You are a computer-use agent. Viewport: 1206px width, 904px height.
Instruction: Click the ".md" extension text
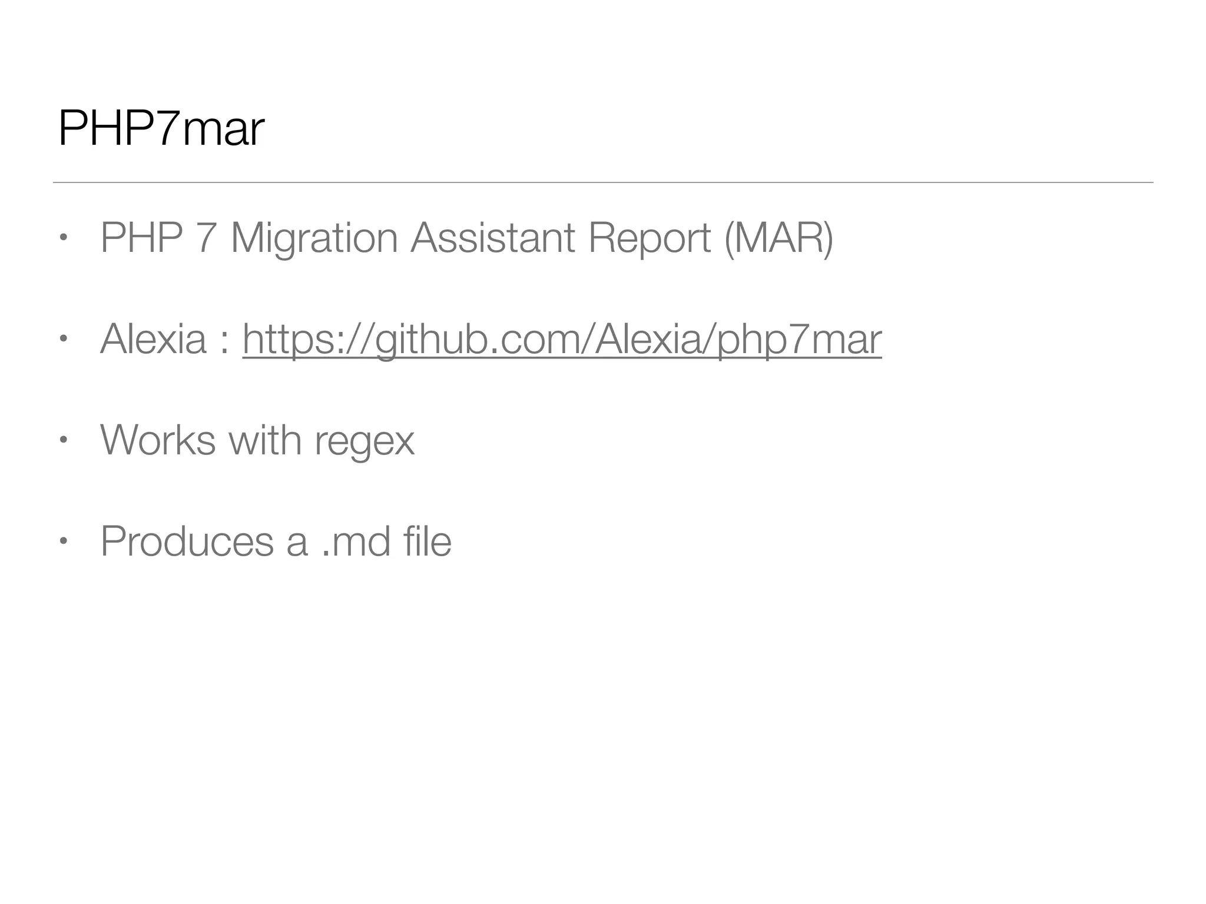tap(356, 541)
